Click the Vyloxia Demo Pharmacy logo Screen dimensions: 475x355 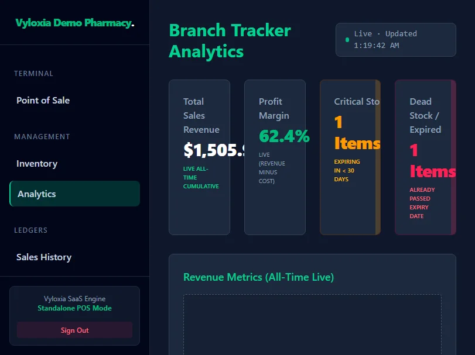tap(75, 23)
